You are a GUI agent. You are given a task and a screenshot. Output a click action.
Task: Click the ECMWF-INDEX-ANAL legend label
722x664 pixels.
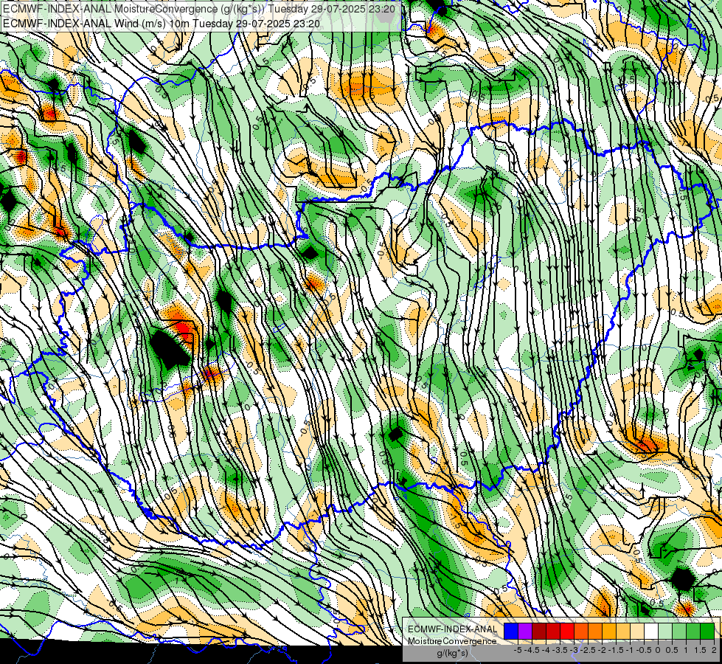coord(452,629)
